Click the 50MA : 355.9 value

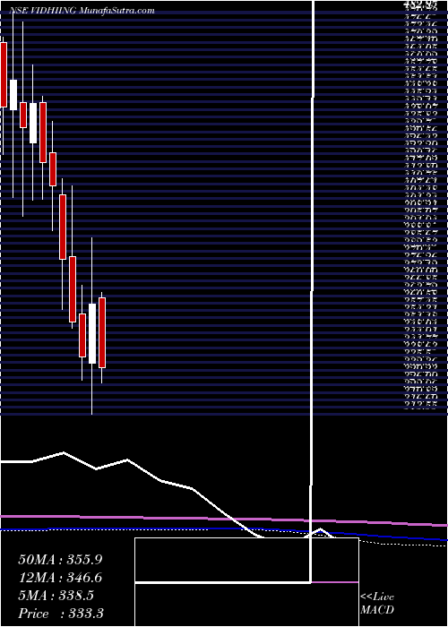click(x=60, y=559)
